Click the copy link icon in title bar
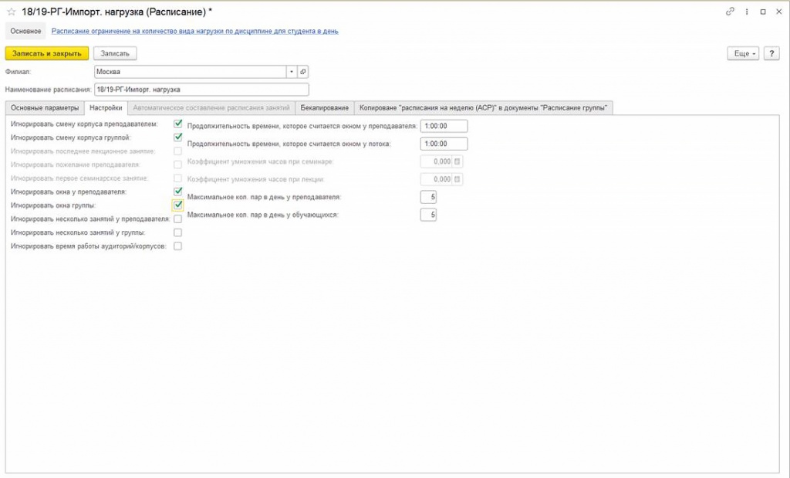The width and height of the screenshot is (790, 478). pyautogui.click(x=730, y=12)
